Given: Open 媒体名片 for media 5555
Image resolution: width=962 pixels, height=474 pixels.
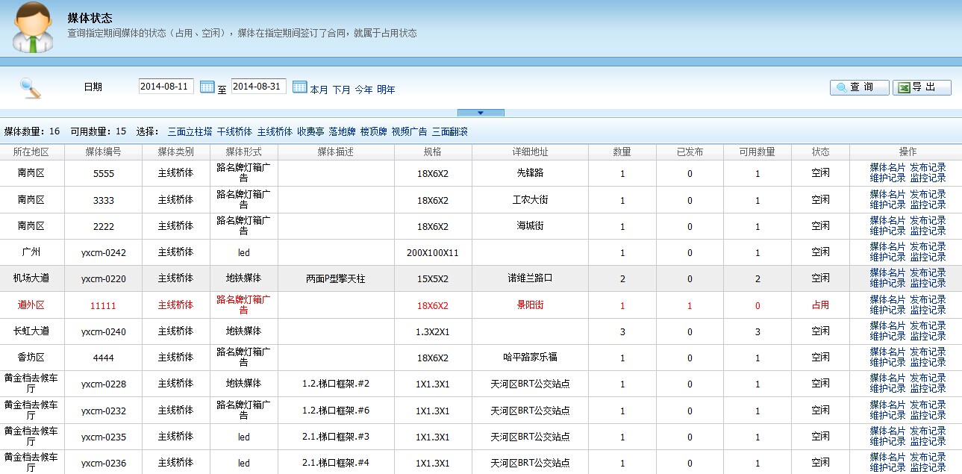Looking at the screenshot, I should (887, 168).
